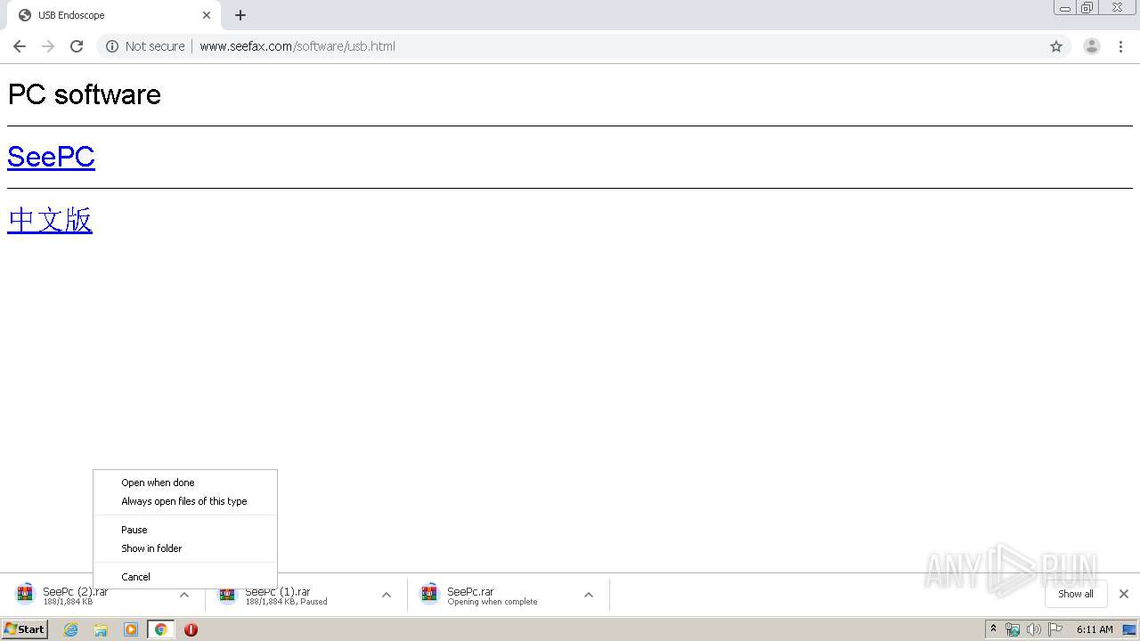Image resolution: width=1140 pixels, height=641 pixels.
Task: Open the Chrome profile avatar
Action: [x=1091, y=46]
